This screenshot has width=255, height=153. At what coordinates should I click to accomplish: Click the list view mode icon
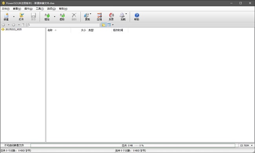click(x=109, y=25)
